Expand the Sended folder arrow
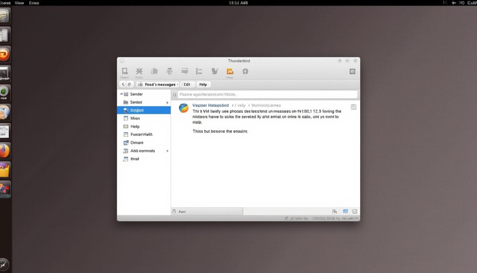This screenshot has height=273, width=477. click(167, 103)
